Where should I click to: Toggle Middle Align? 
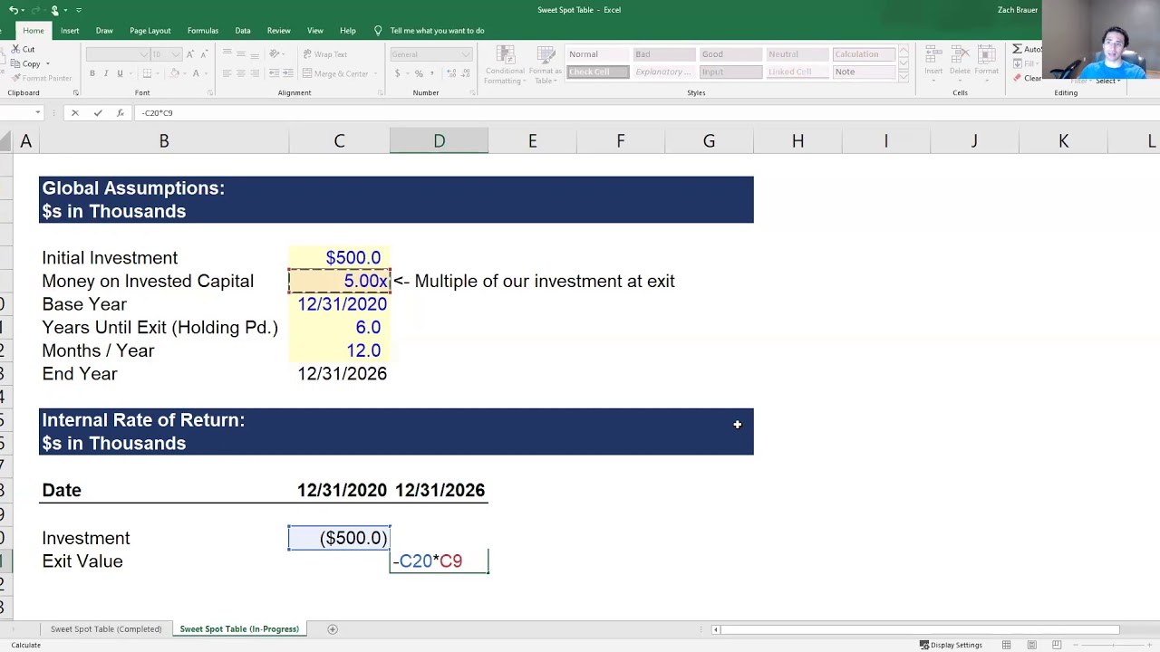[240, 54]
